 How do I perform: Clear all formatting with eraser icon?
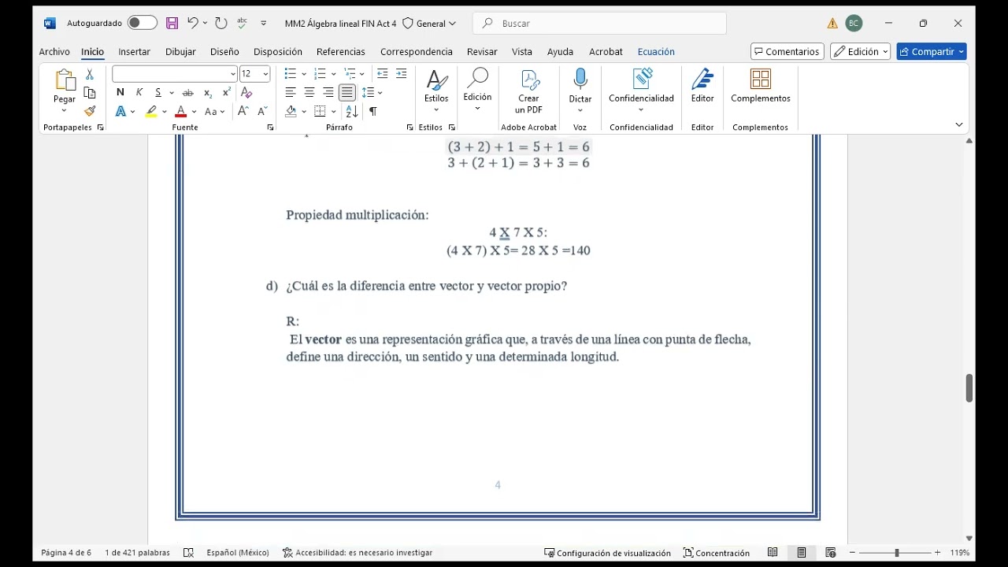[246, 93]
